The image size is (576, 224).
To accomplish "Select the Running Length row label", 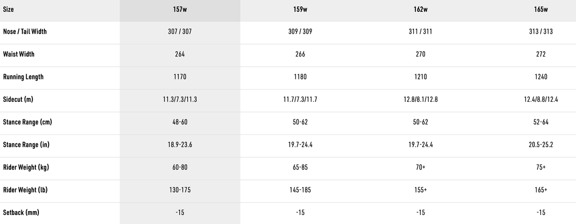I will point(23,77).
